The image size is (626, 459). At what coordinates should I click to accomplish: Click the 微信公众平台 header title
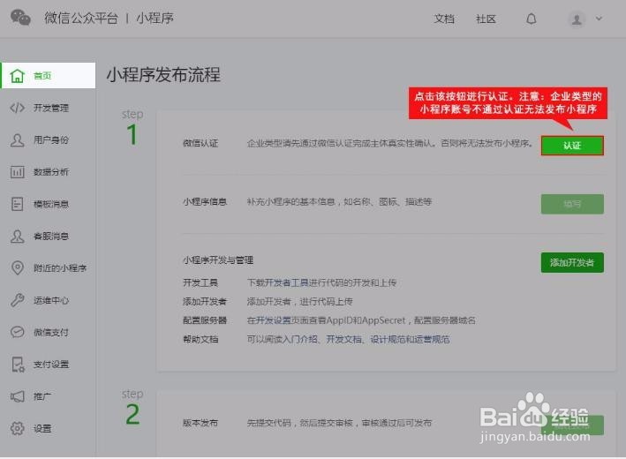pyautogui.click(x=81, y=18)
